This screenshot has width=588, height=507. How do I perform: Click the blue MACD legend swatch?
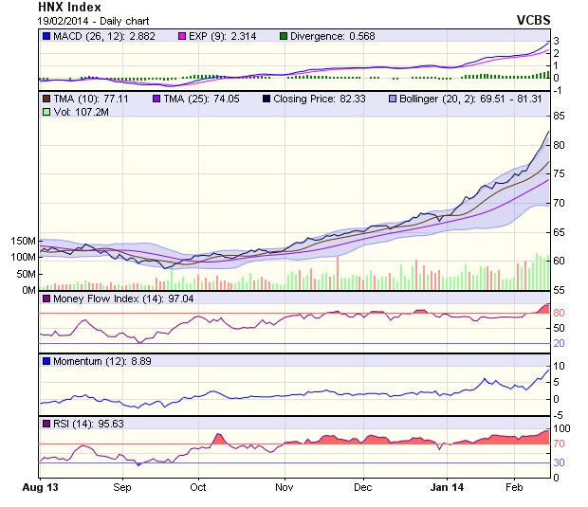pyautogui.click(x=46, y=36)
